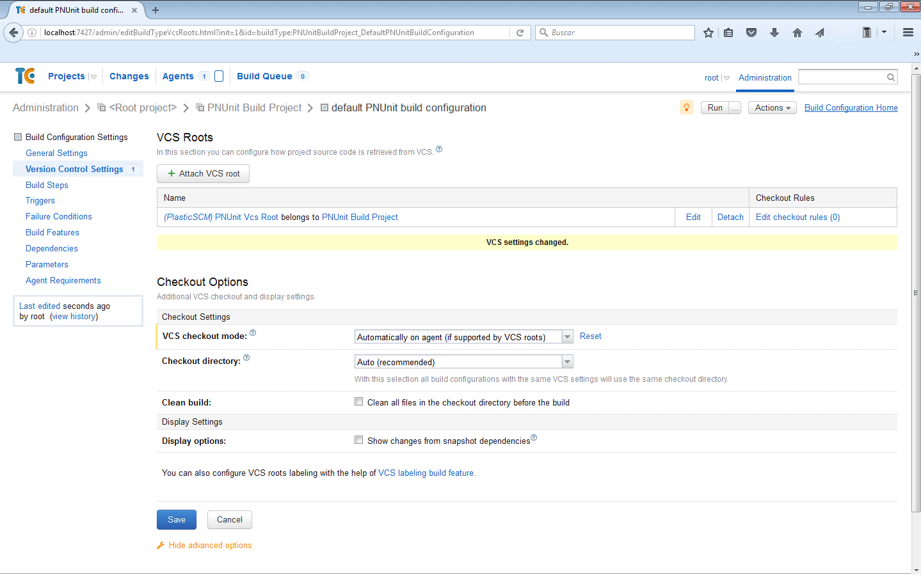Click the Save button
Image resolution: width=921 pixels, height=575 pixels.
click(x=177, y=519)
